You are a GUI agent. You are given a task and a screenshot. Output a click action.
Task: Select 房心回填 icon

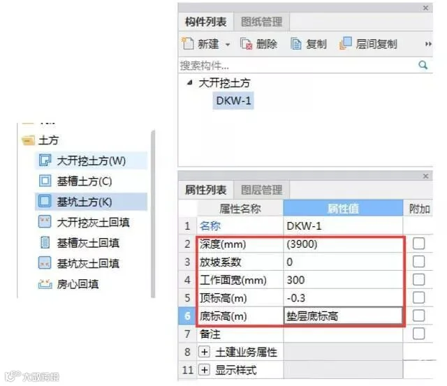[45, 283]
